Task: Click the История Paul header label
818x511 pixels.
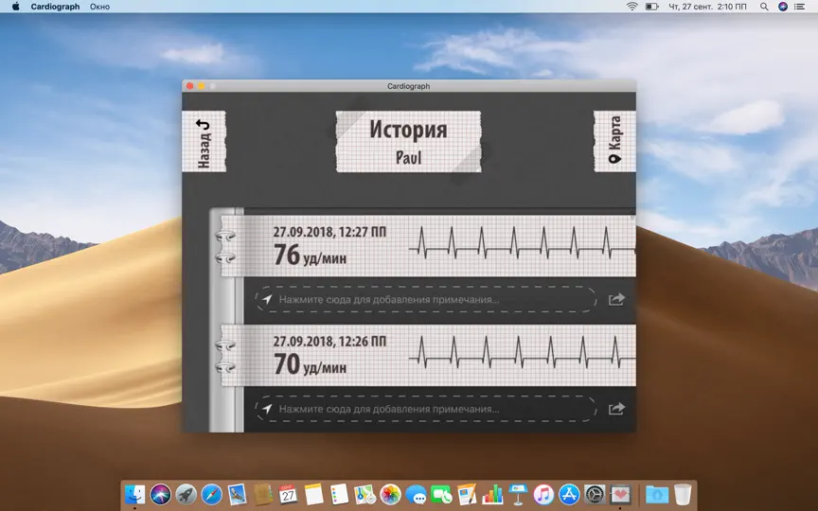Action: click(x=408, y=141)
